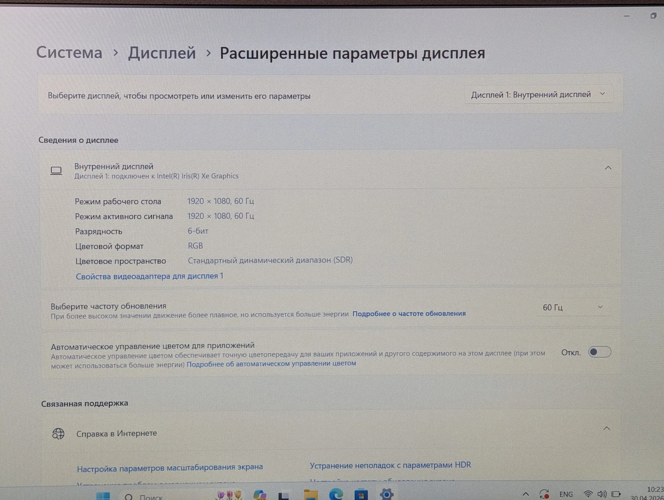
Task: Collapse the Внутренний дисплей details section
Action: 608,168
